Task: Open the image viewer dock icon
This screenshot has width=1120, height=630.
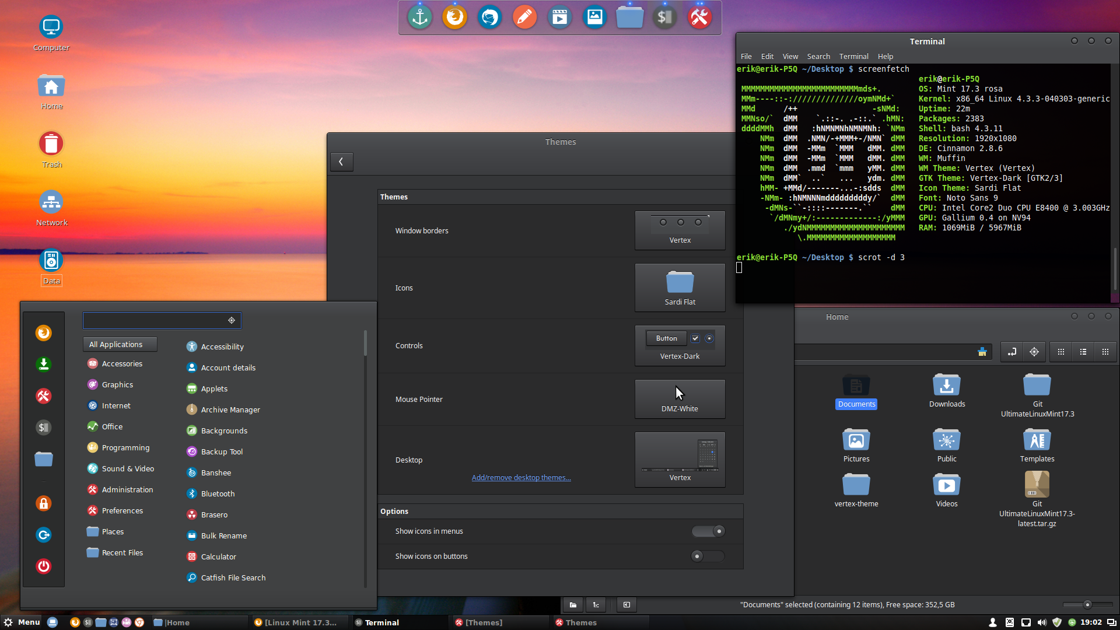Action: pos(595,17)
